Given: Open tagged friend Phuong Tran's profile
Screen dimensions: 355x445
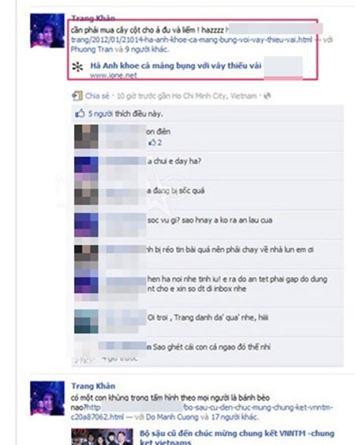Looking at the screenshot, I should (x=92, y=49).
